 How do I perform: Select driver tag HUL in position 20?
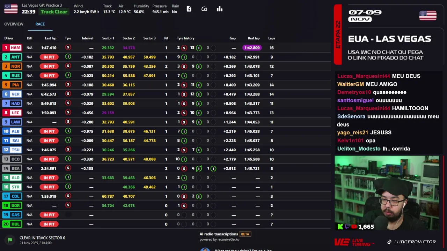tap(12, 224)
